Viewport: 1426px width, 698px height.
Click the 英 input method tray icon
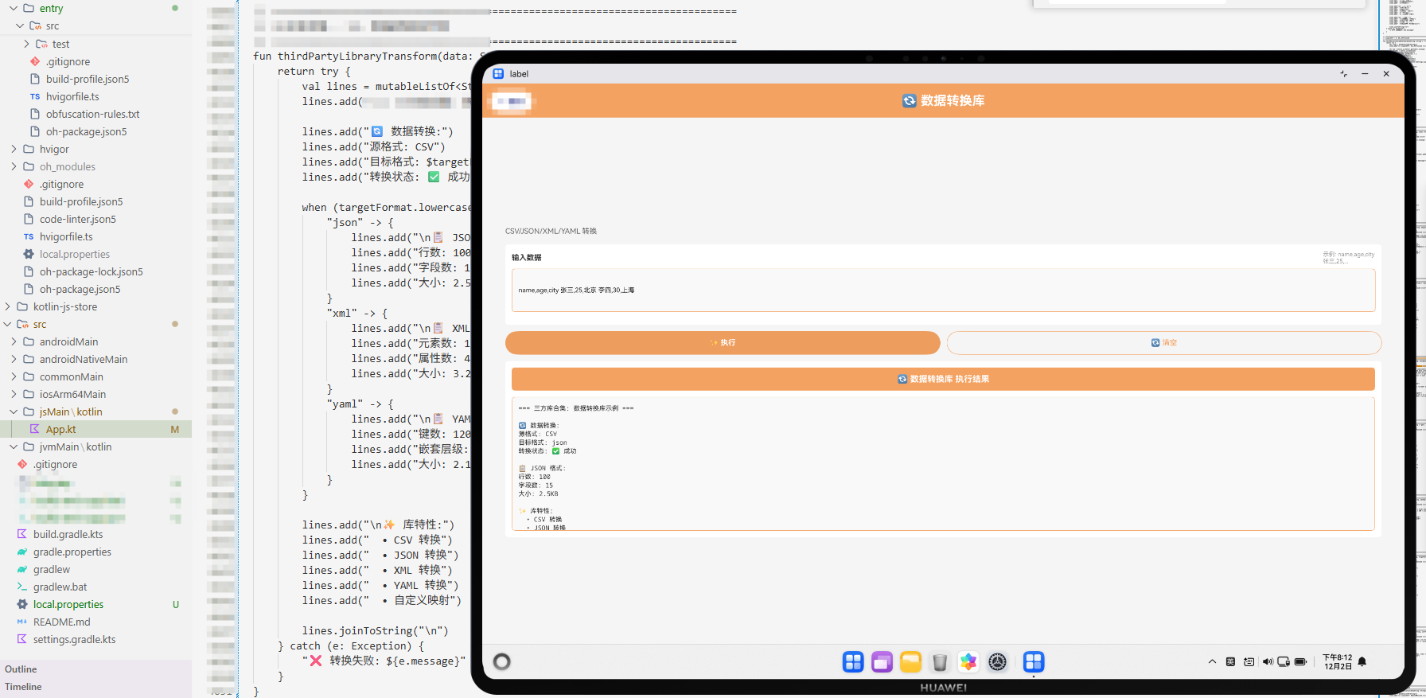(x=1230, y=661)
